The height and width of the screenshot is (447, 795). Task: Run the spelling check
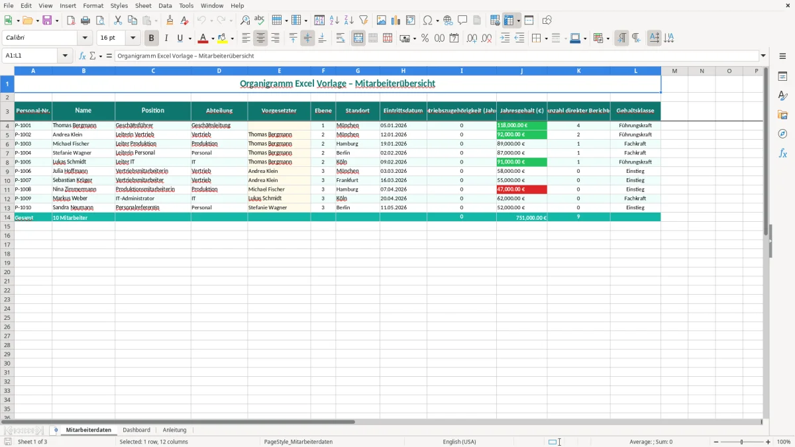(x=260, y=21)
